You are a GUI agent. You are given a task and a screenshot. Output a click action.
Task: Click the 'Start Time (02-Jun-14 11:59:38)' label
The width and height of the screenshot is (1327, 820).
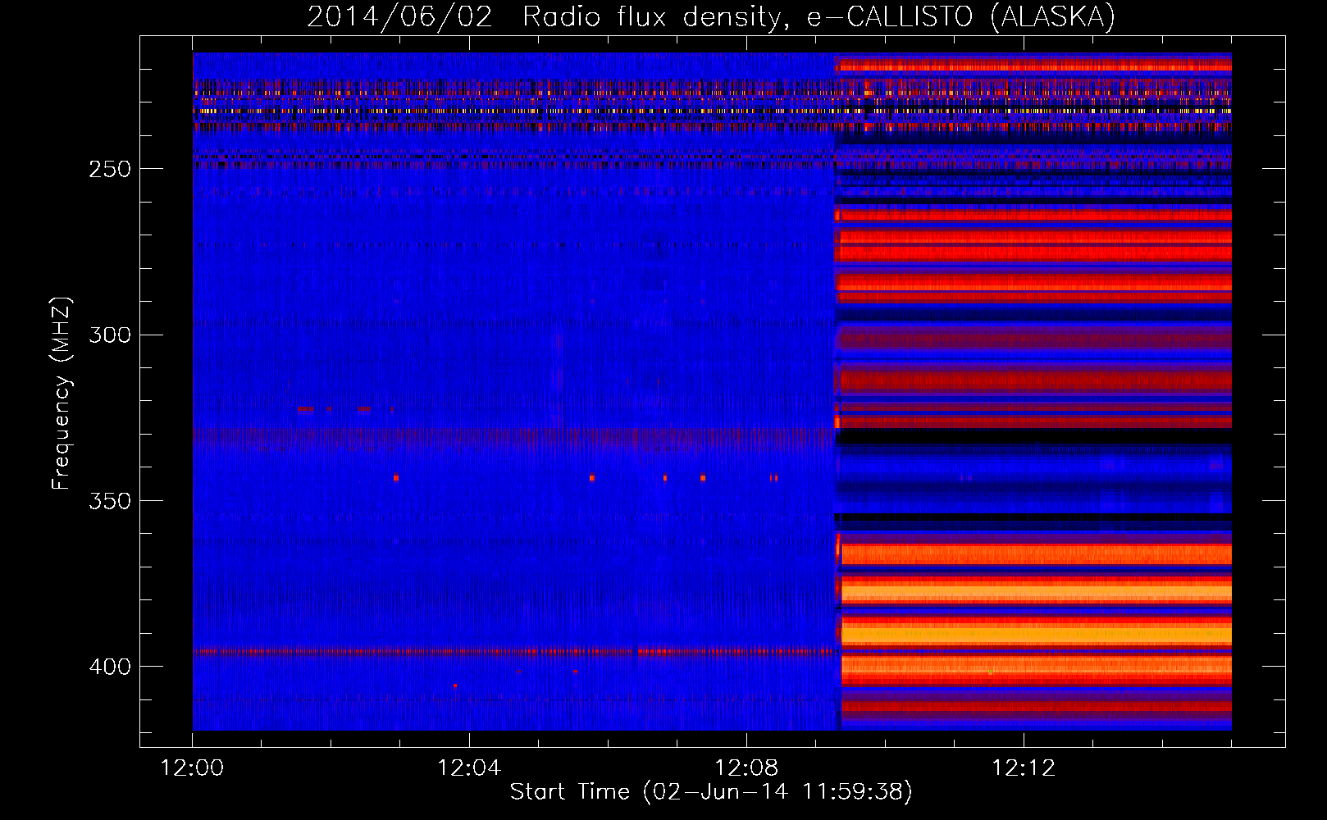tap(711, 792)
